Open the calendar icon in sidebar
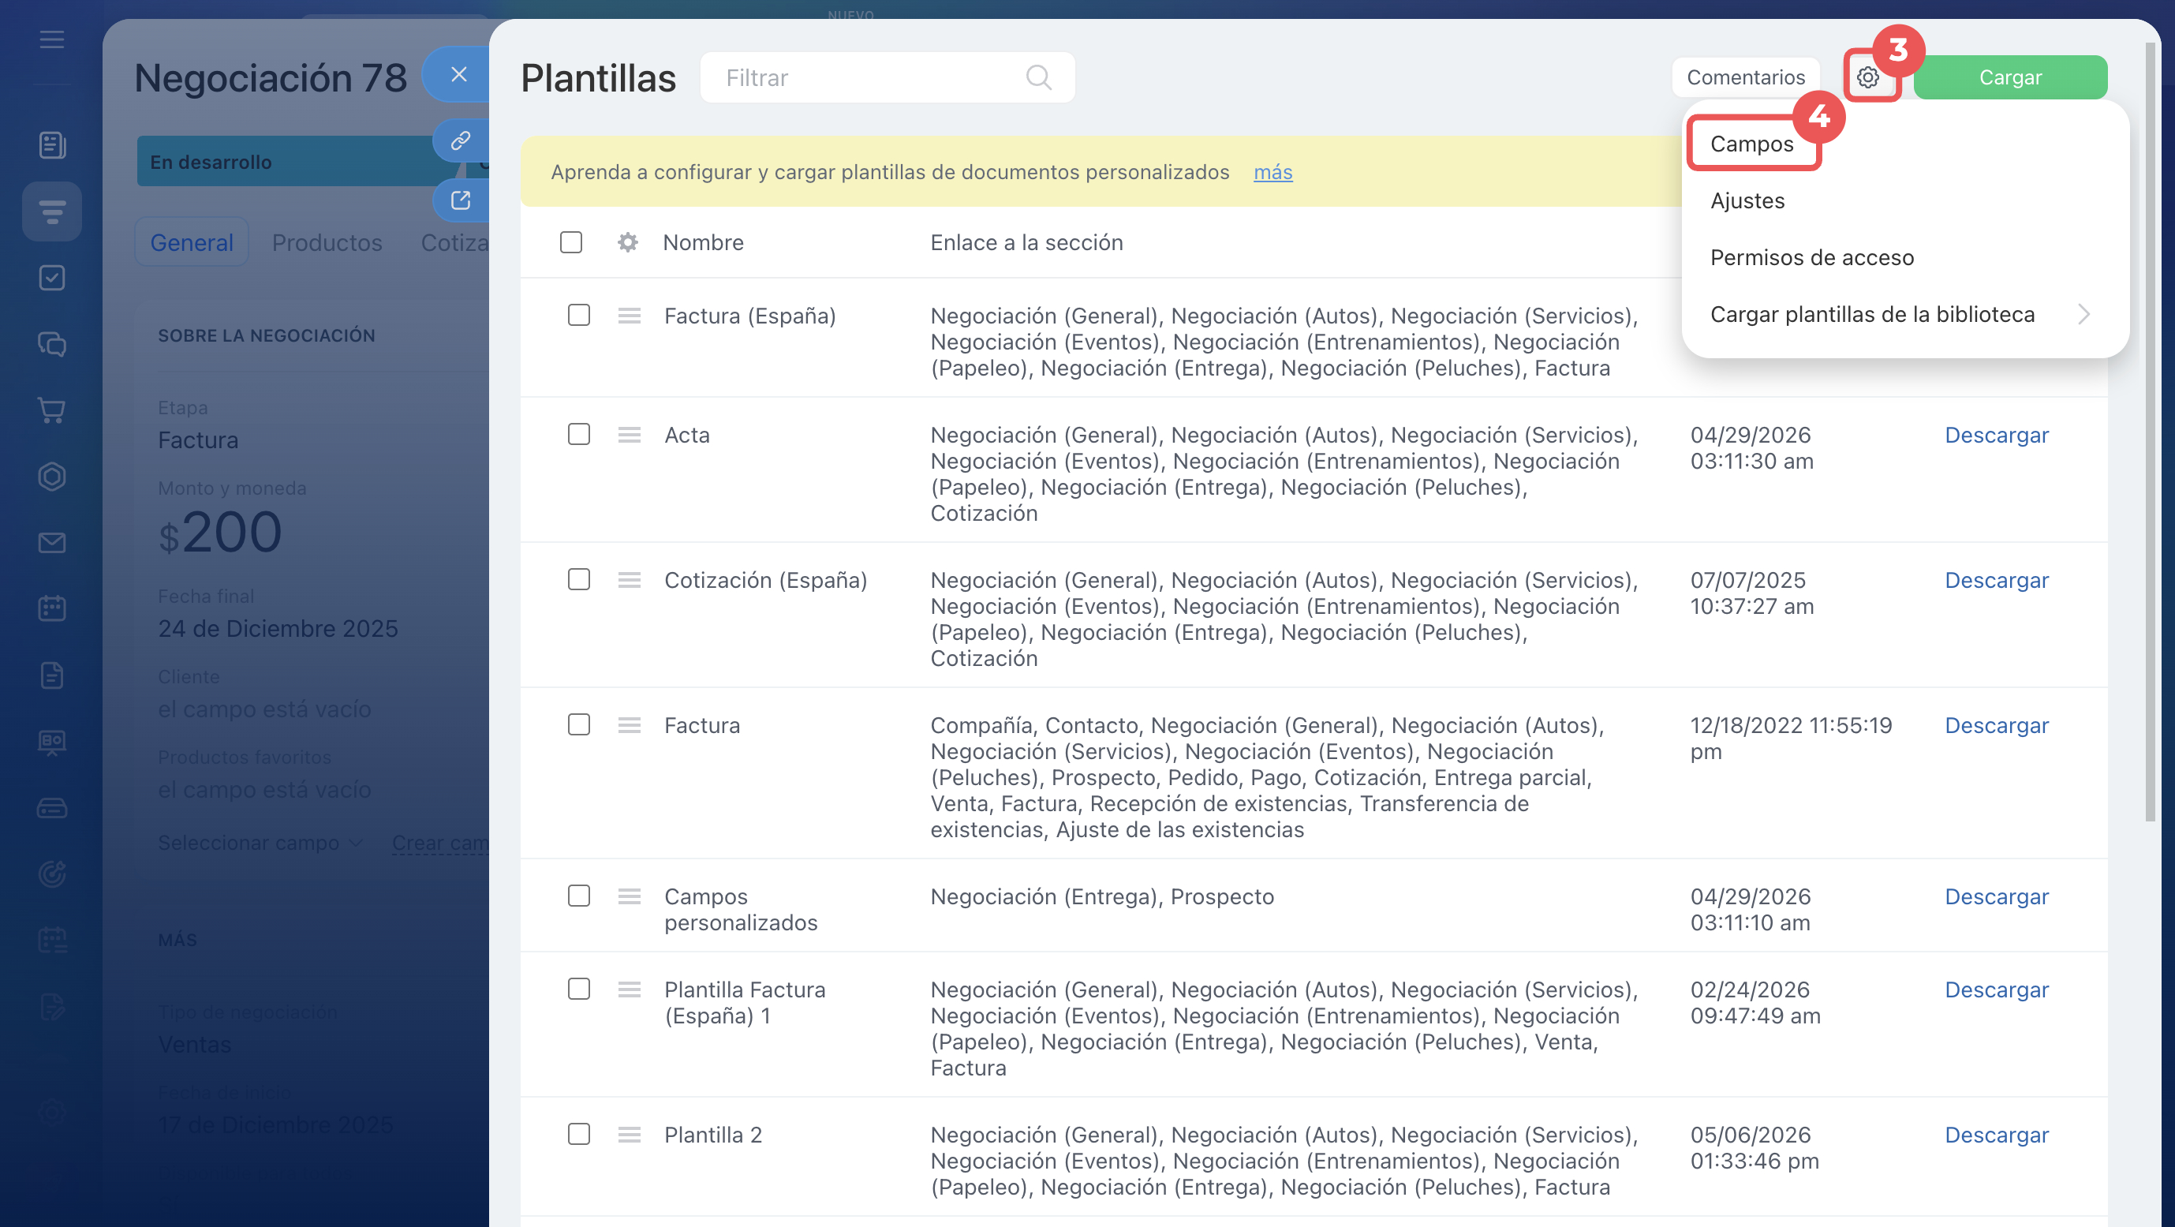Viewport: 2175px width, 1227px height. click(51, 609)
